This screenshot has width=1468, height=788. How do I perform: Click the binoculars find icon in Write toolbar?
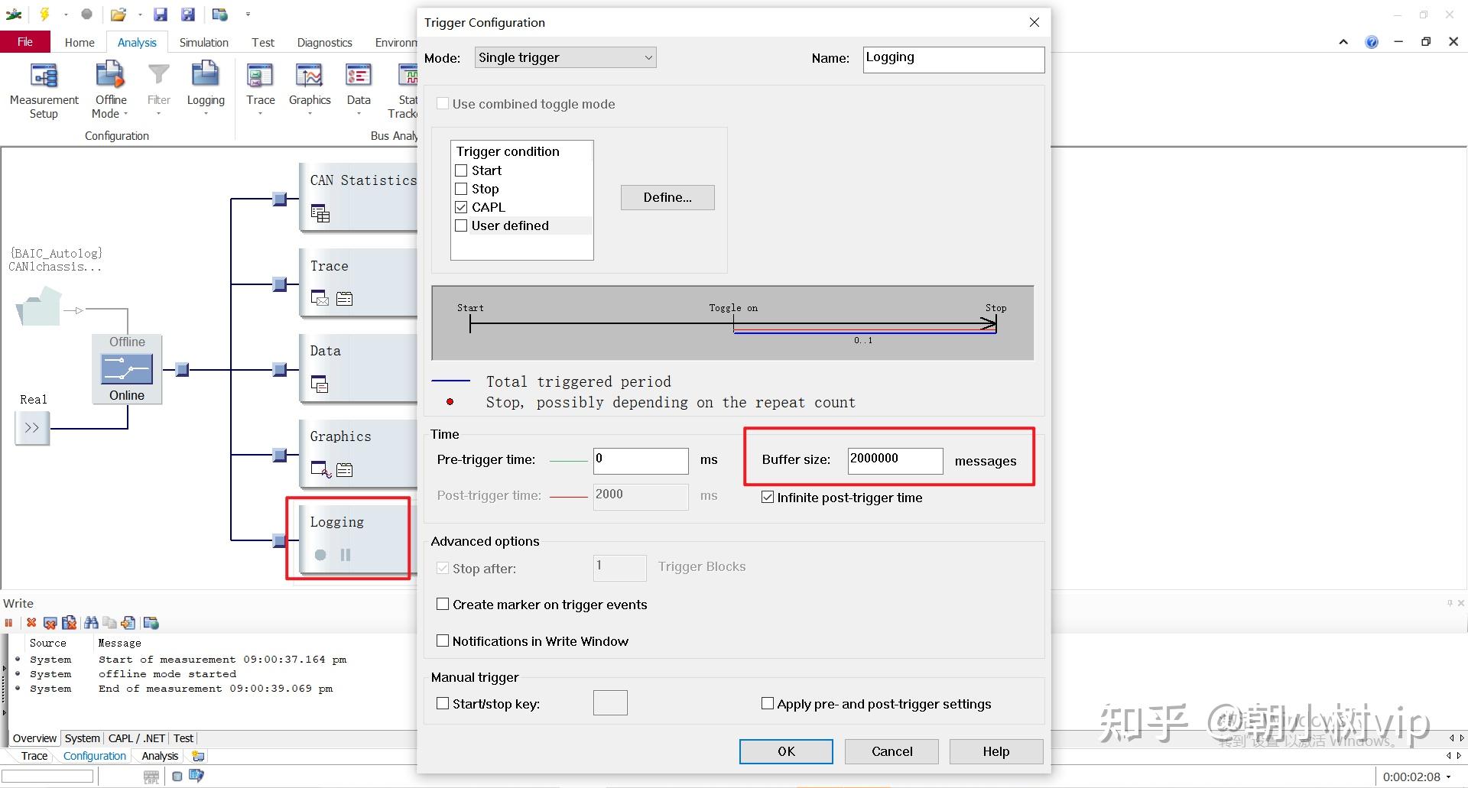point(91,623)
